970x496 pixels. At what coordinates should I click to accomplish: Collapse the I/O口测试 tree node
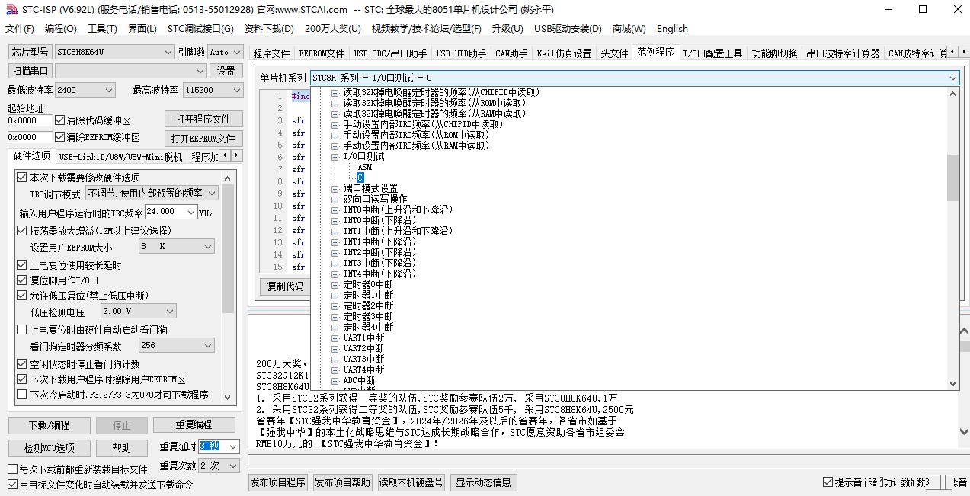(x=335, y=157)
